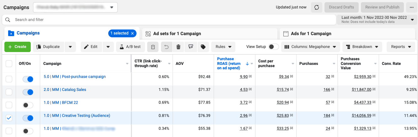The height and width of the screenshot is (137, 418).
Task: Uncheck the Creative Testing (Audience) row checkbox
Action: [9, 118]
